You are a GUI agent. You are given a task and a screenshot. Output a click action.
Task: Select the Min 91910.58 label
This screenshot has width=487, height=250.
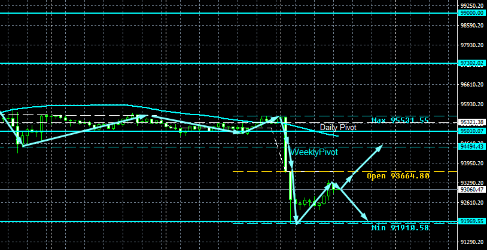[400, 228]
